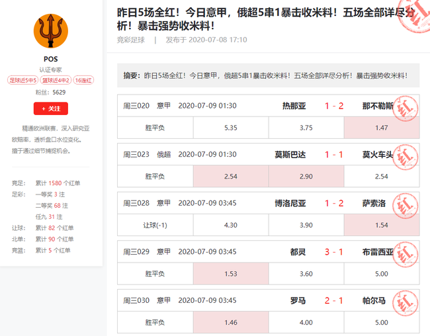
Task: Click the 布雷西亚 team name
Action: (378, 252)
